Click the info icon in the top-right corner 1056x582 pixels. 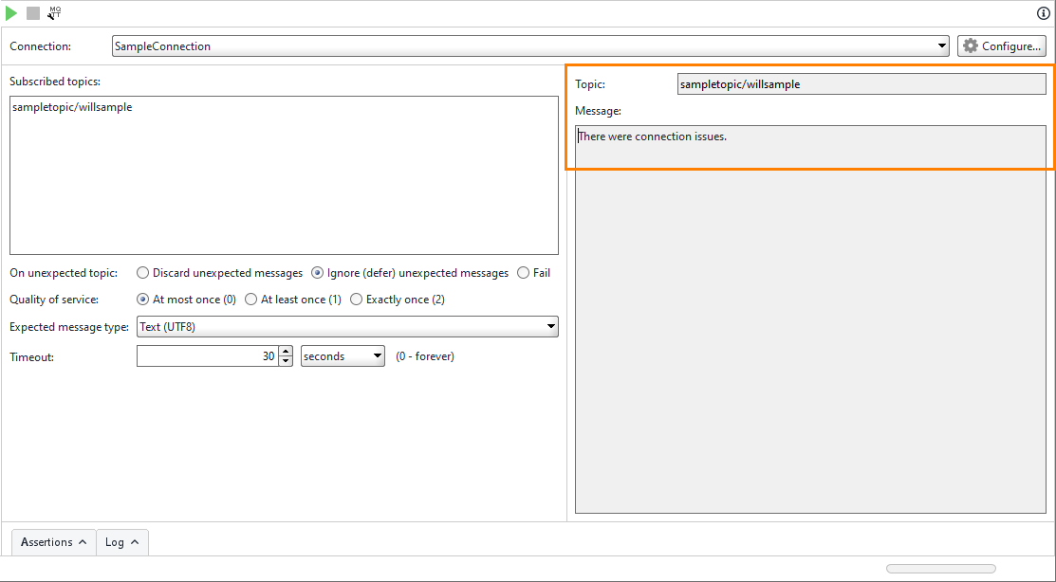point(1042,12)
